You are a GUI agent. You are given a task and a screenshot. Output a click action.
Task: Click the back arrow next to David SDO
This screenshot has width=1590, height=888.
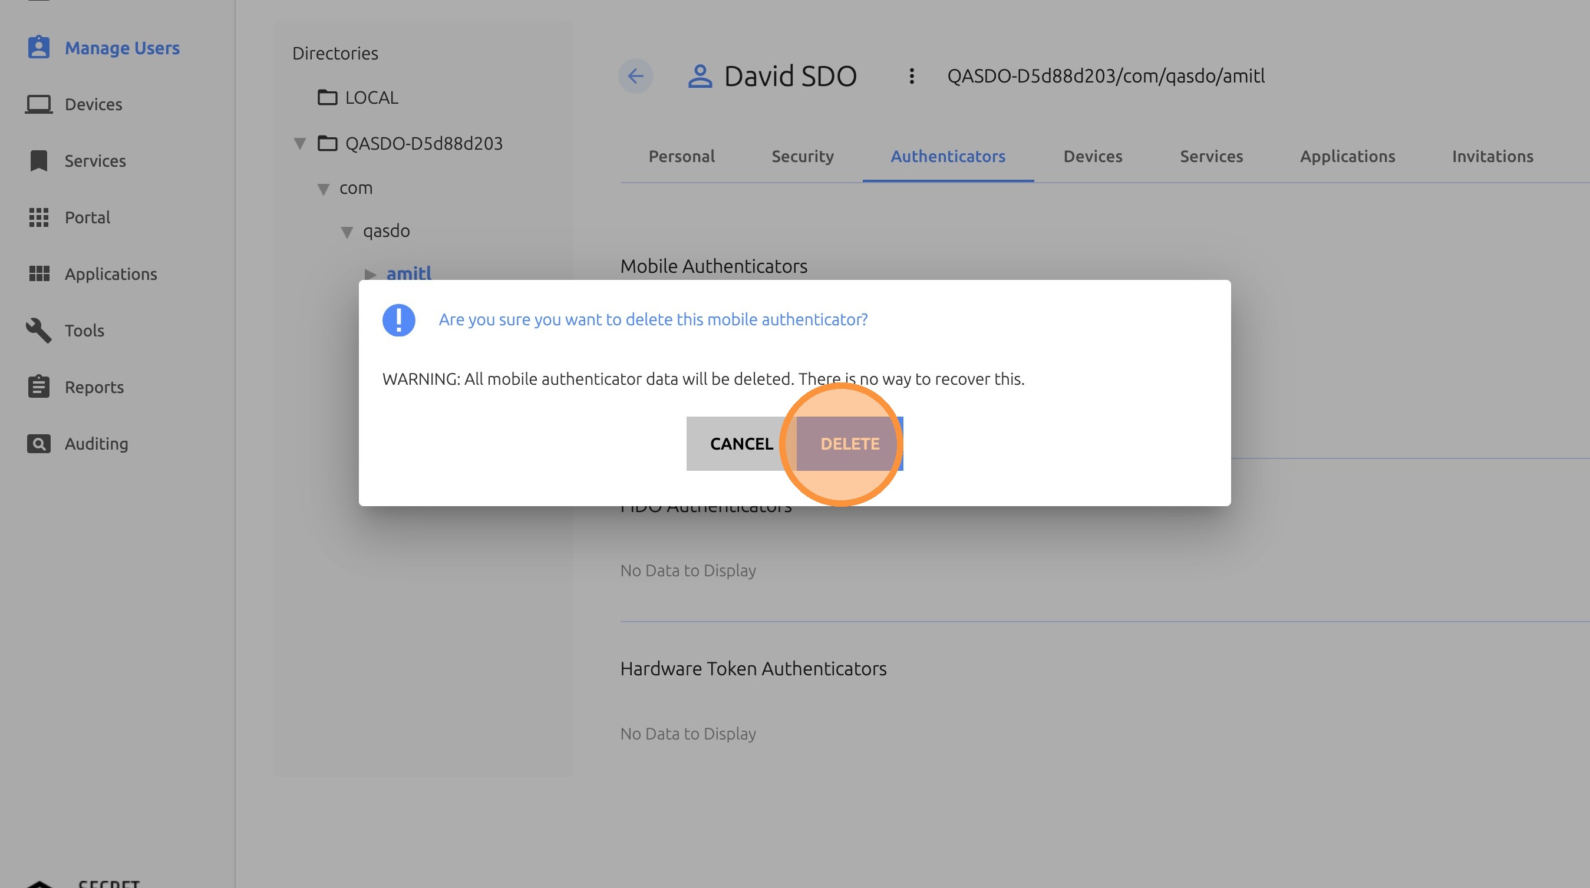coord(635,76)
